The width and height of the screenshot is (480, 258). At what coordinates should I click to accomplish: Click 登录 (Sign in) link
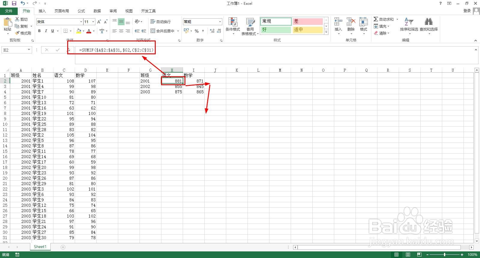coord(467,11)
